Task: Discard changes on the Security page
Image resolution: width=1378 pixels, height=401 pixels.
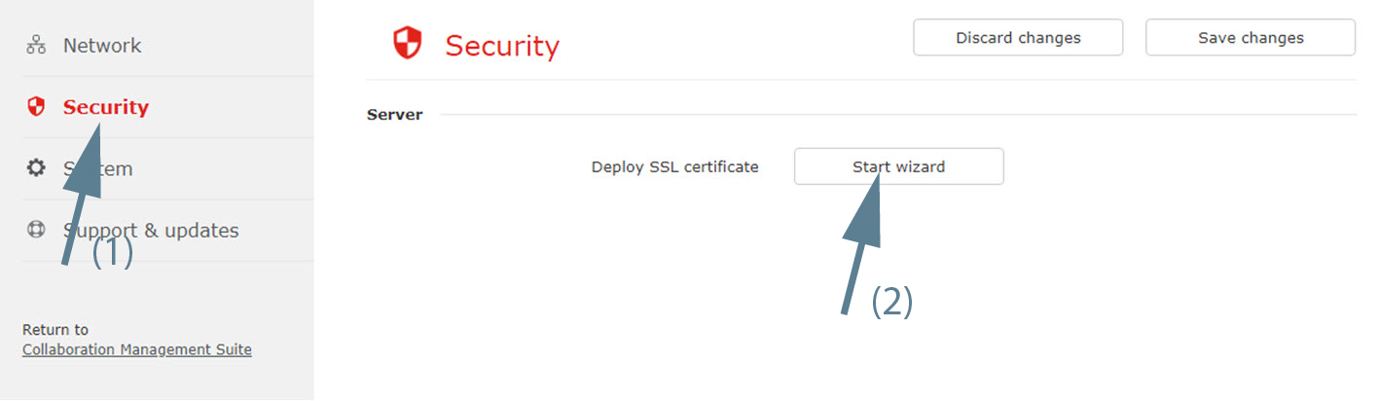Action: pyautogui.click(x=1018, y=38)
